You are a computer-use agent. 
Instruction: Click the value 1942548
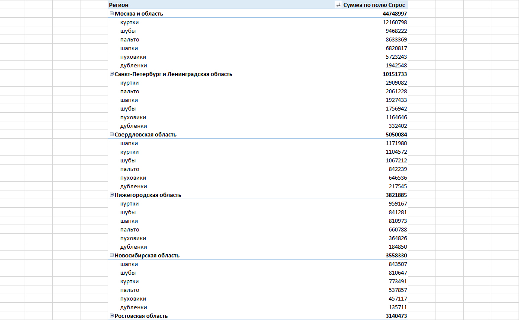397,65
